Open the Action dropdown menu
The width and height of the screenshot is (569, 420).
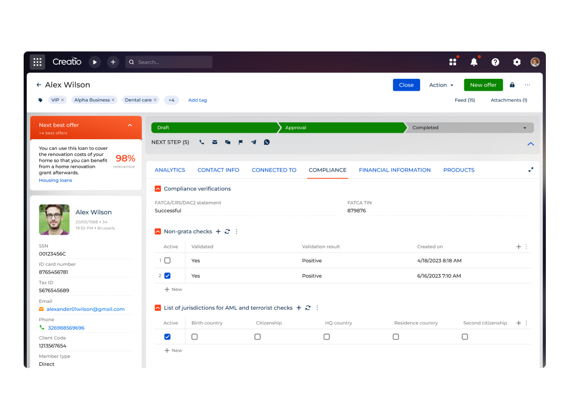(x=441, y=85)
